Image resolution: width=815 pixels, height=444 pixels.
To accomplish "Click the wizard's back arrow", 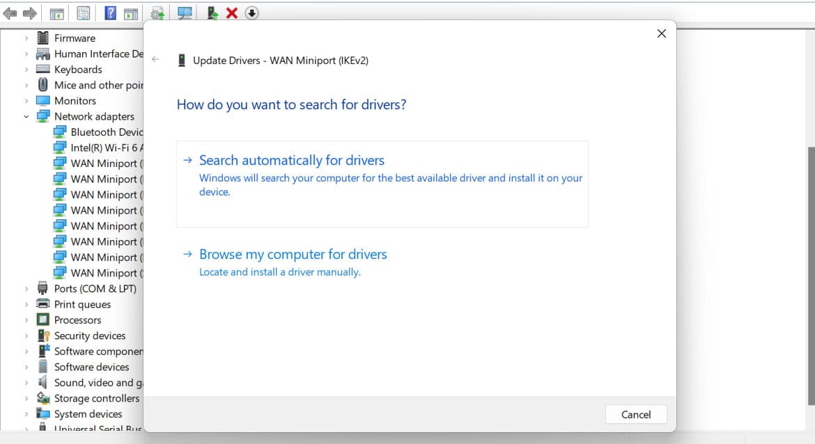I will (155, 60).
